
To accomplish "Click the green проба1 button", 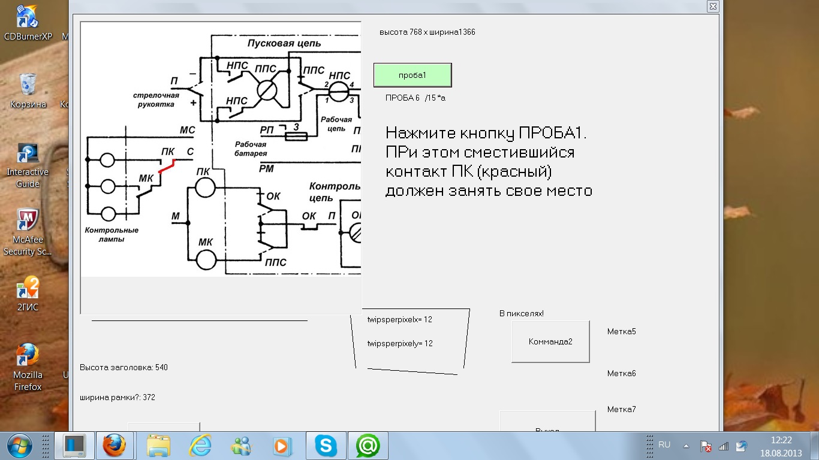I will click(x=412, y=75).
